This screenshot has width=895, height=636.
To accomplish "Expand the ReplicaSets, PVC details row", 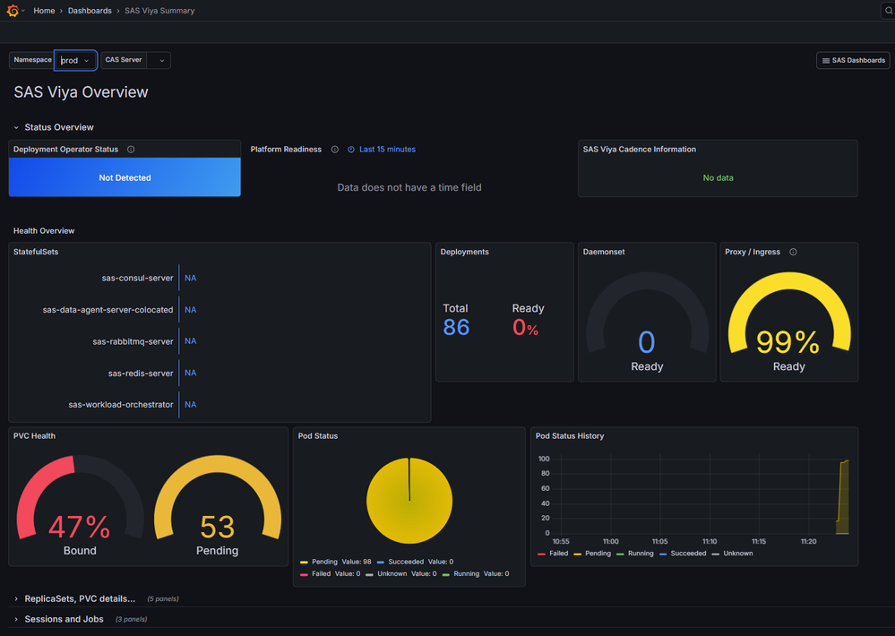I will 74,599.
